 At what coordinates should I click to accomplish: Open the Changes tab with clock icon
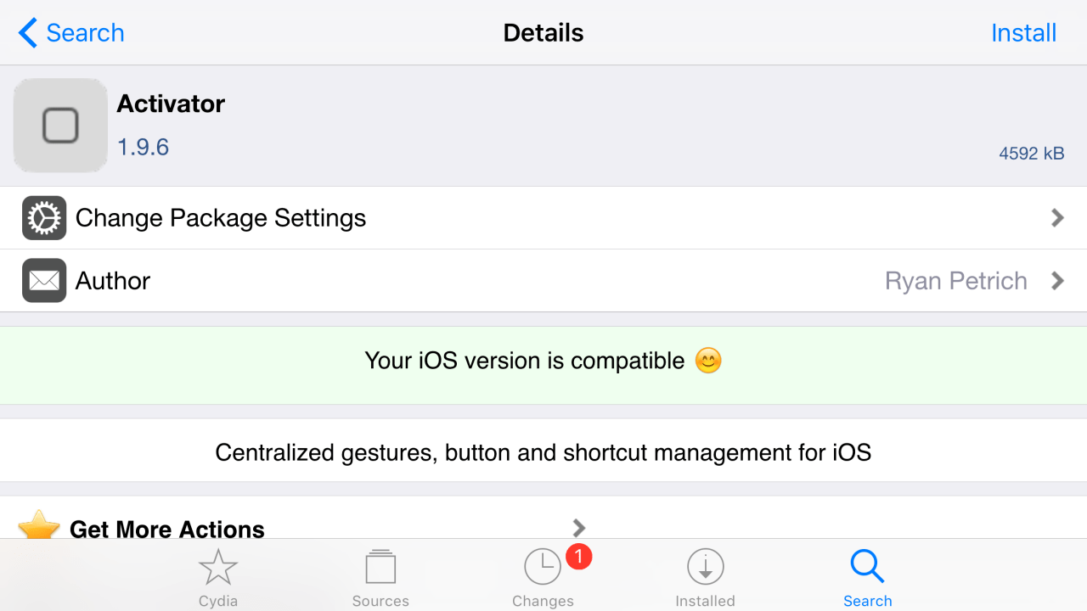coord(543,566)
